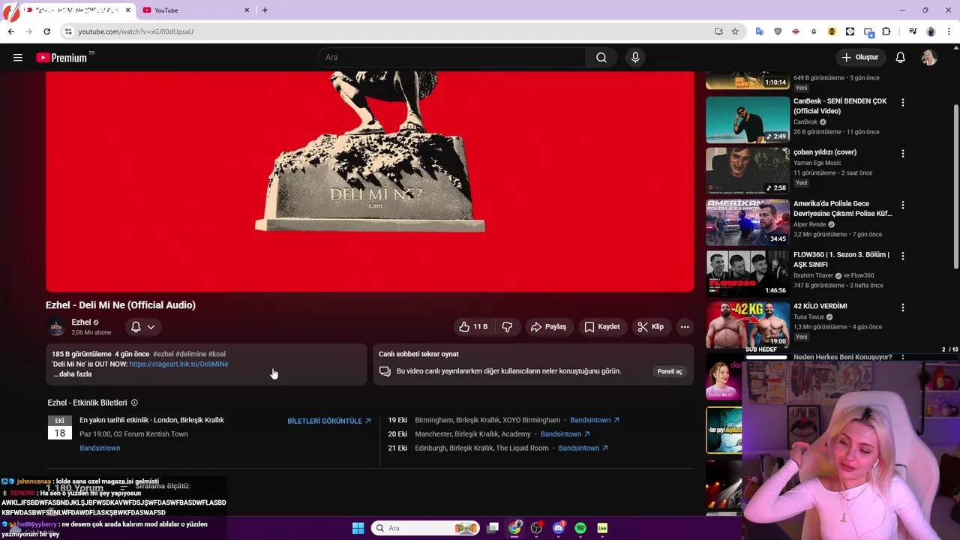960x540 pixels.
Task: Save the video with Kaydet
Action: coord(602,327)
